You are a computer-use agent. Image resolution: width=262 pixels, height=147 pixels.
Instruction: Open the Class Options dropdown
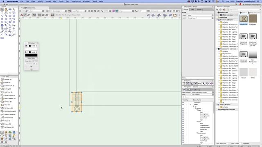coord(202,92)
